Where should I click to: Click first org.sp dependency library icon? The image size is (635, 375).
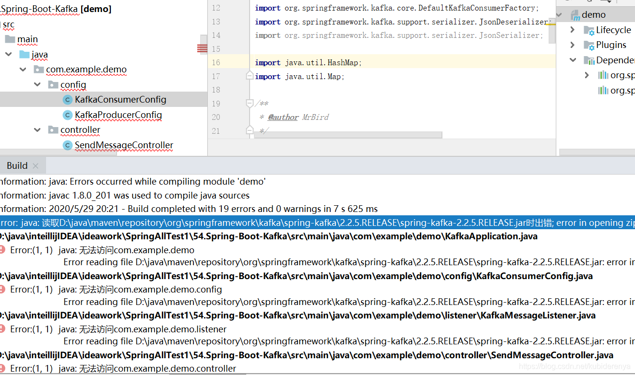pyautogui.click(x=603, y=75)
